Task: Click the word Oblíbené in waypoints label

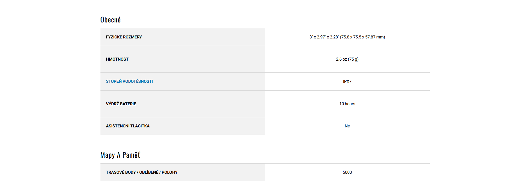Action: 149,172
